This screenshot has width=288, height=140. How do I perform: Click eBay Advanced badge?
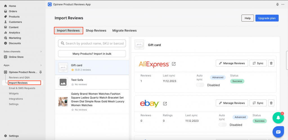coord(240,117)
